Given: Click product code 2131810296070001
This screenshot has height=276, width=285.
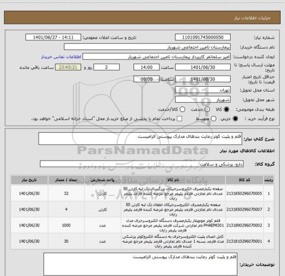Looking at the screenshot, I should tap(244, 241).
